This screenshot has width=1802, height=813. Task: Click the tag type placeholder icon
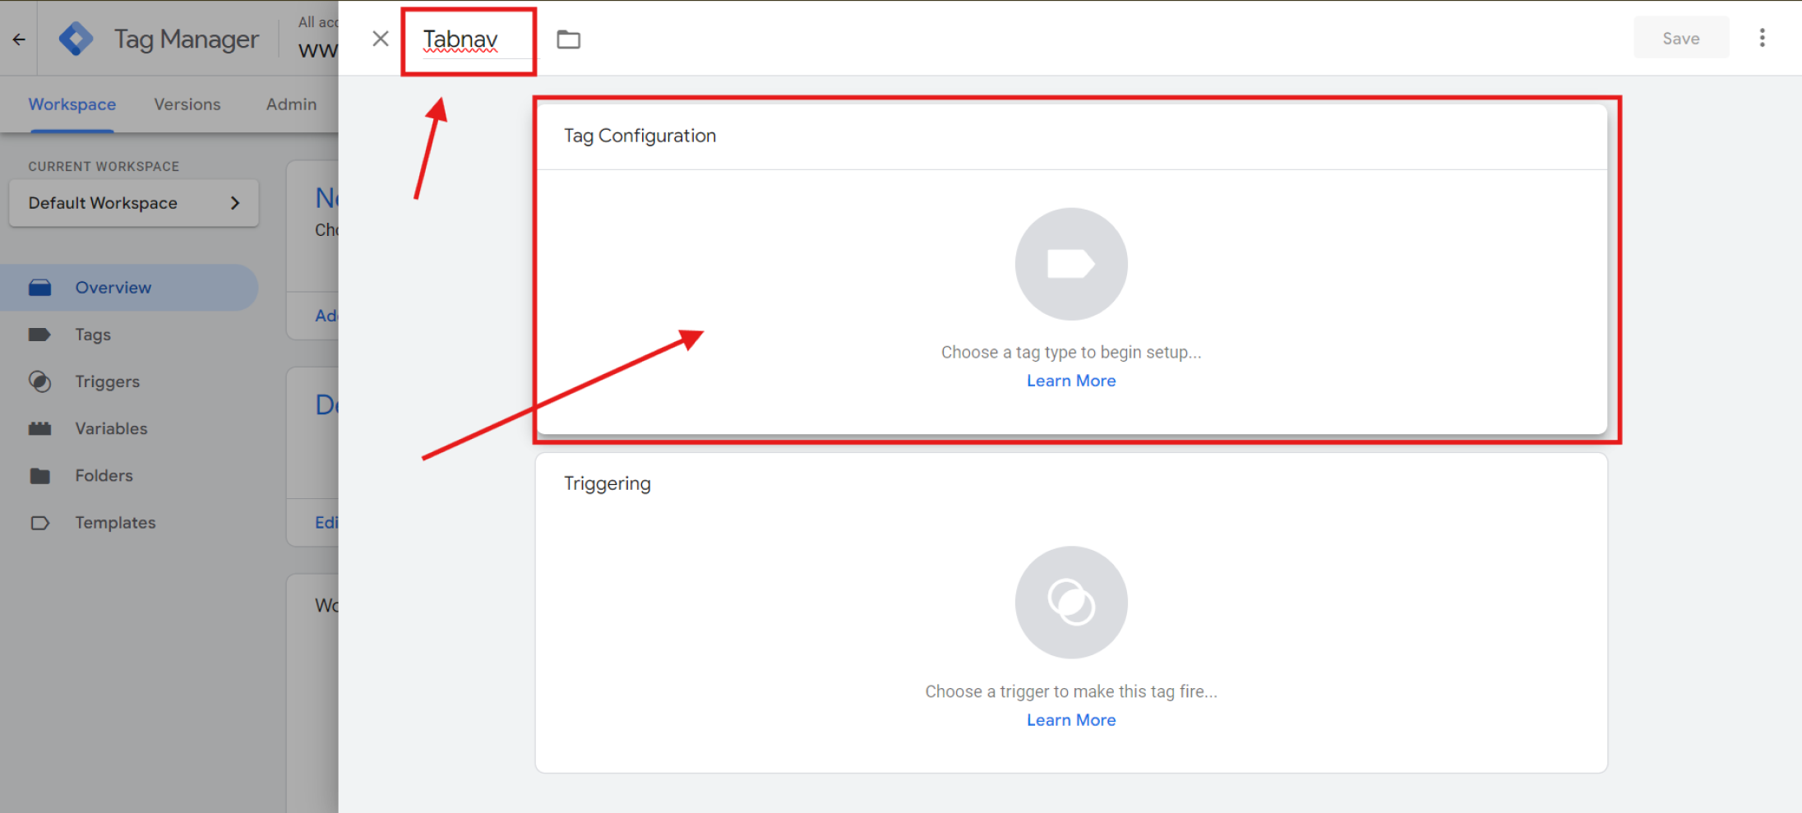tap(1070, 264)
